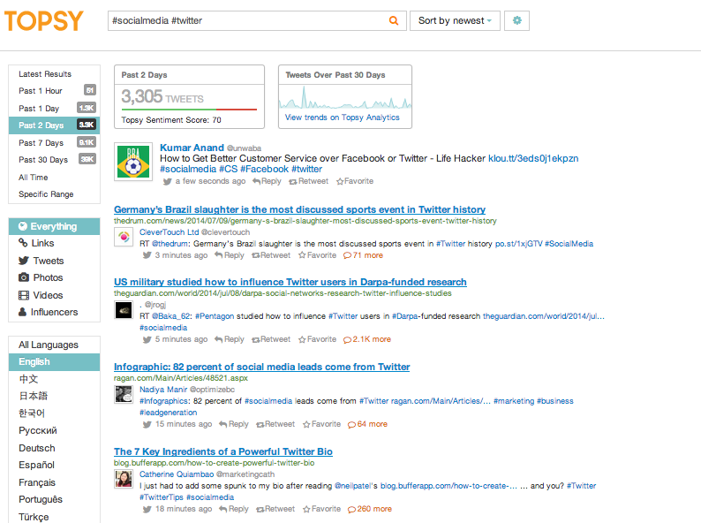701x523 pixels.
Task: Open 7 Key Ingredients Twitter Bio headline
Action: pos(223,451)
